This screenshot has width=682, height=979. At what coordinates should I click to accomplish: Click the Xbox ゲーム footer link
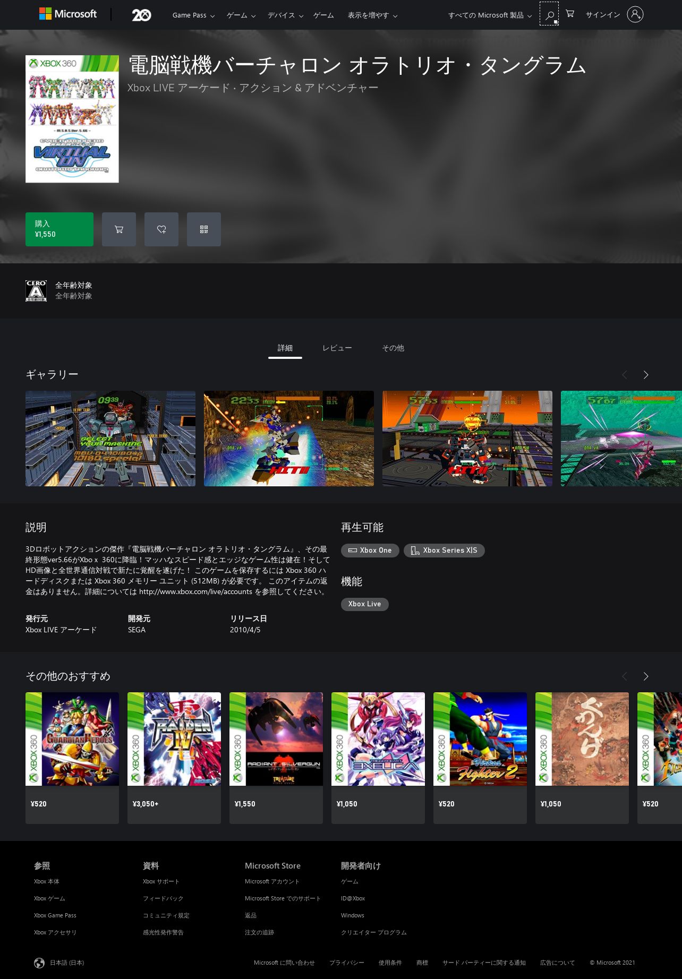click(49, 899)
